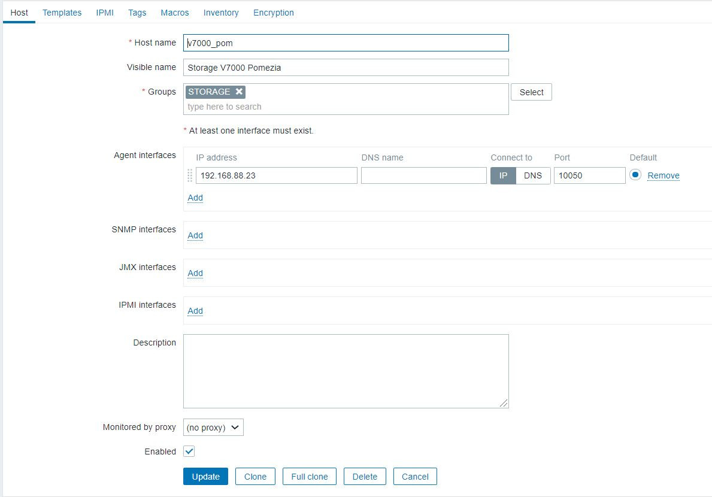Open the Inventory tab
The image size is (712, 497).
(x=221, y=13)
